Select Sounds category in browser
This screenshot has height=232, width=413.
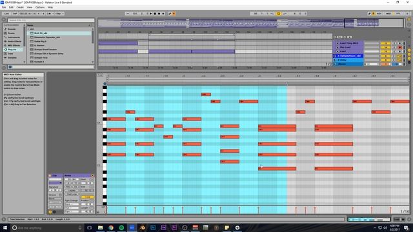coord(12,29)
